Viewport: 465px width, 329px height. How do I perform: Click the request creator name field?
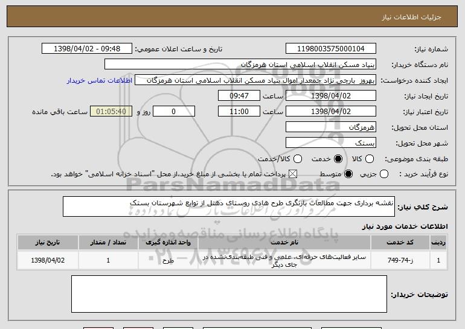[x=255, y=80]
